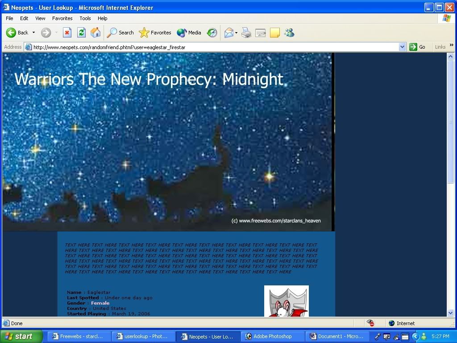Click the page icon in the address bar
Viewport: 457px width, 343px height.
click(28, 47)
